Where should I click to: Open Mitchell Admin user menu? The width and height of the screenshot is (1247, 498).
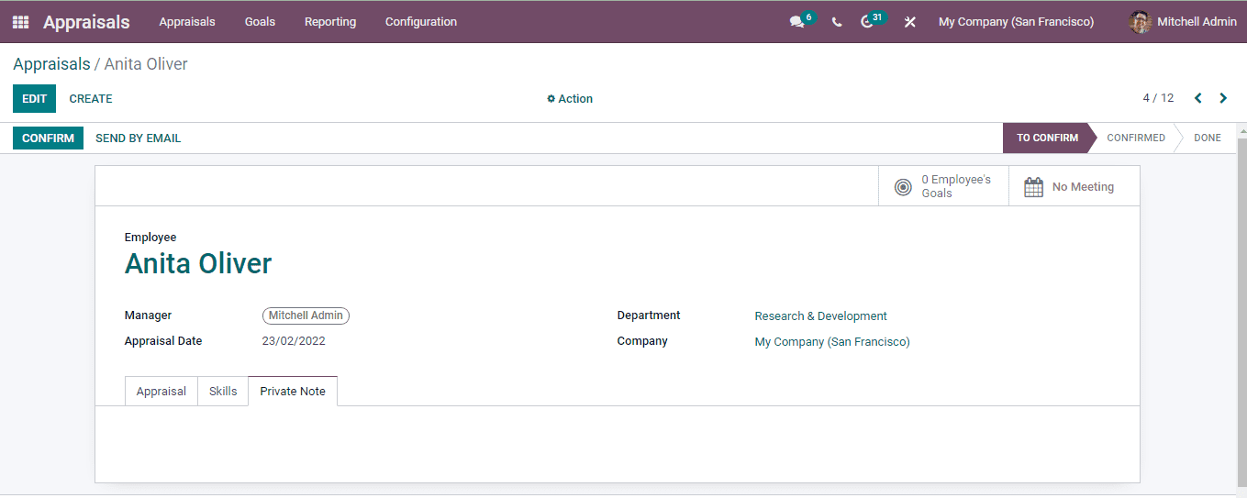point(1183,22)
